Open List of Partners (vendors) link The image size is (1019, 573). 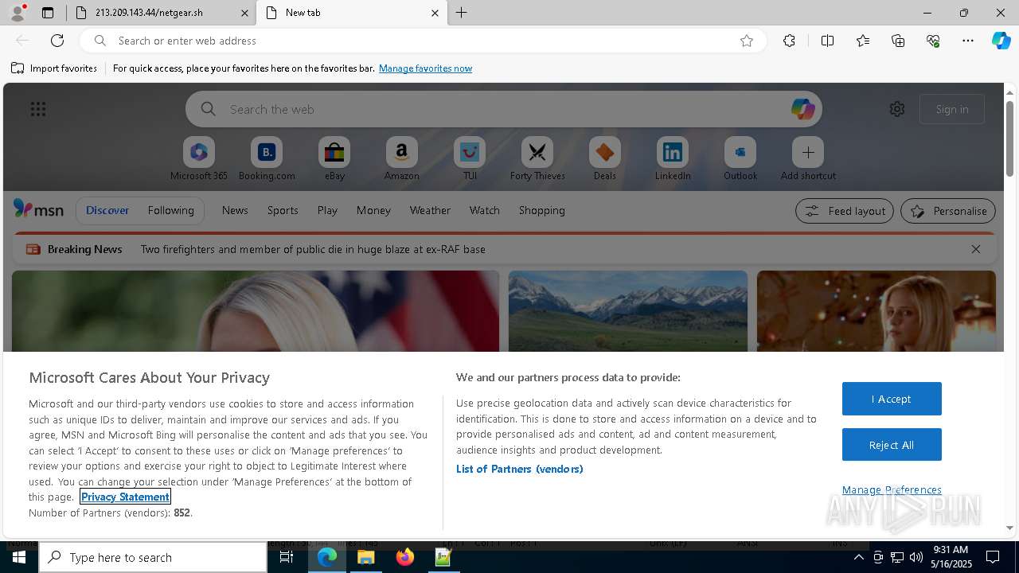point(520,469)
